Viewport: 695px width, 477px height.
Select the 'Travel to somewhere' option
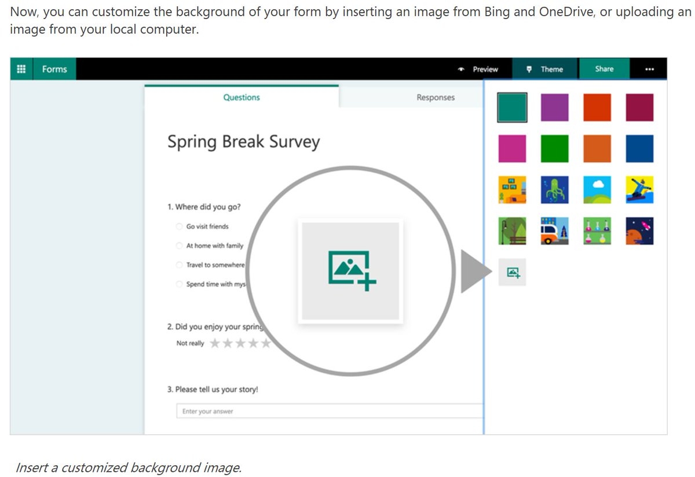tap(180, 265)
